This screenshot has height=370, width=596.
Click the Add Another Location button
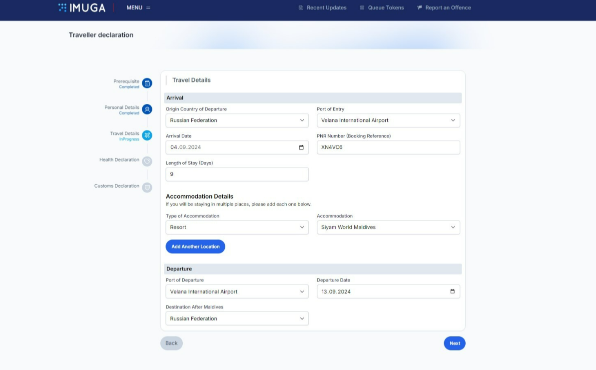(195, 247)
